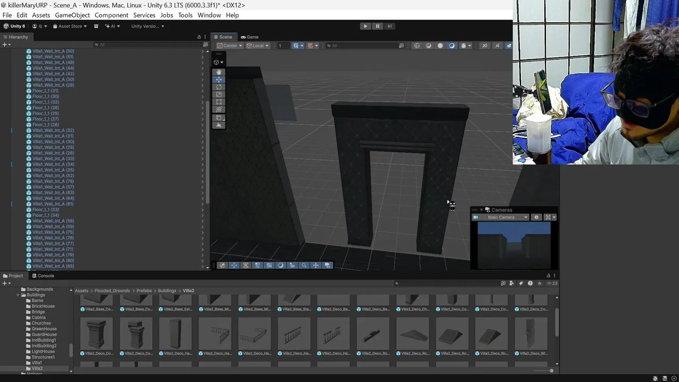
Task: Open the Center pivot dropdown
Action: point(230,46)
